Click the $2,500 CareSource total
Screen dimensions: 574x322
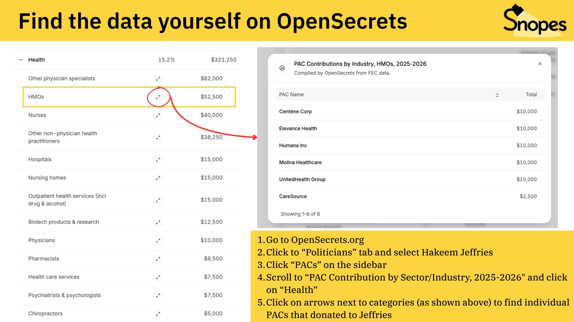tap(528, 196)
